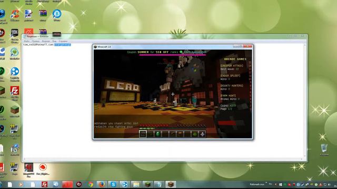
Task: Click the speaker app icon in the taskbar
Action: (x=56, y=184)
